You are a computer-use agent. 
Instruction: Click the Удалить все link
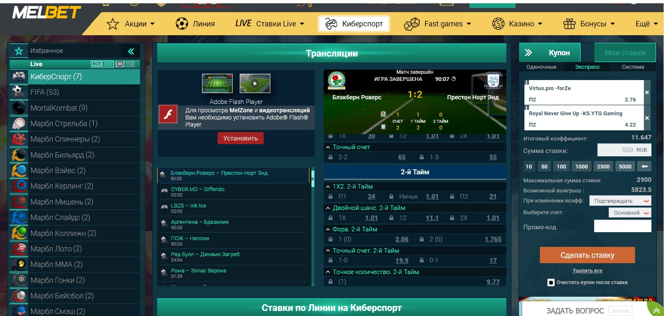pos(587,271)
